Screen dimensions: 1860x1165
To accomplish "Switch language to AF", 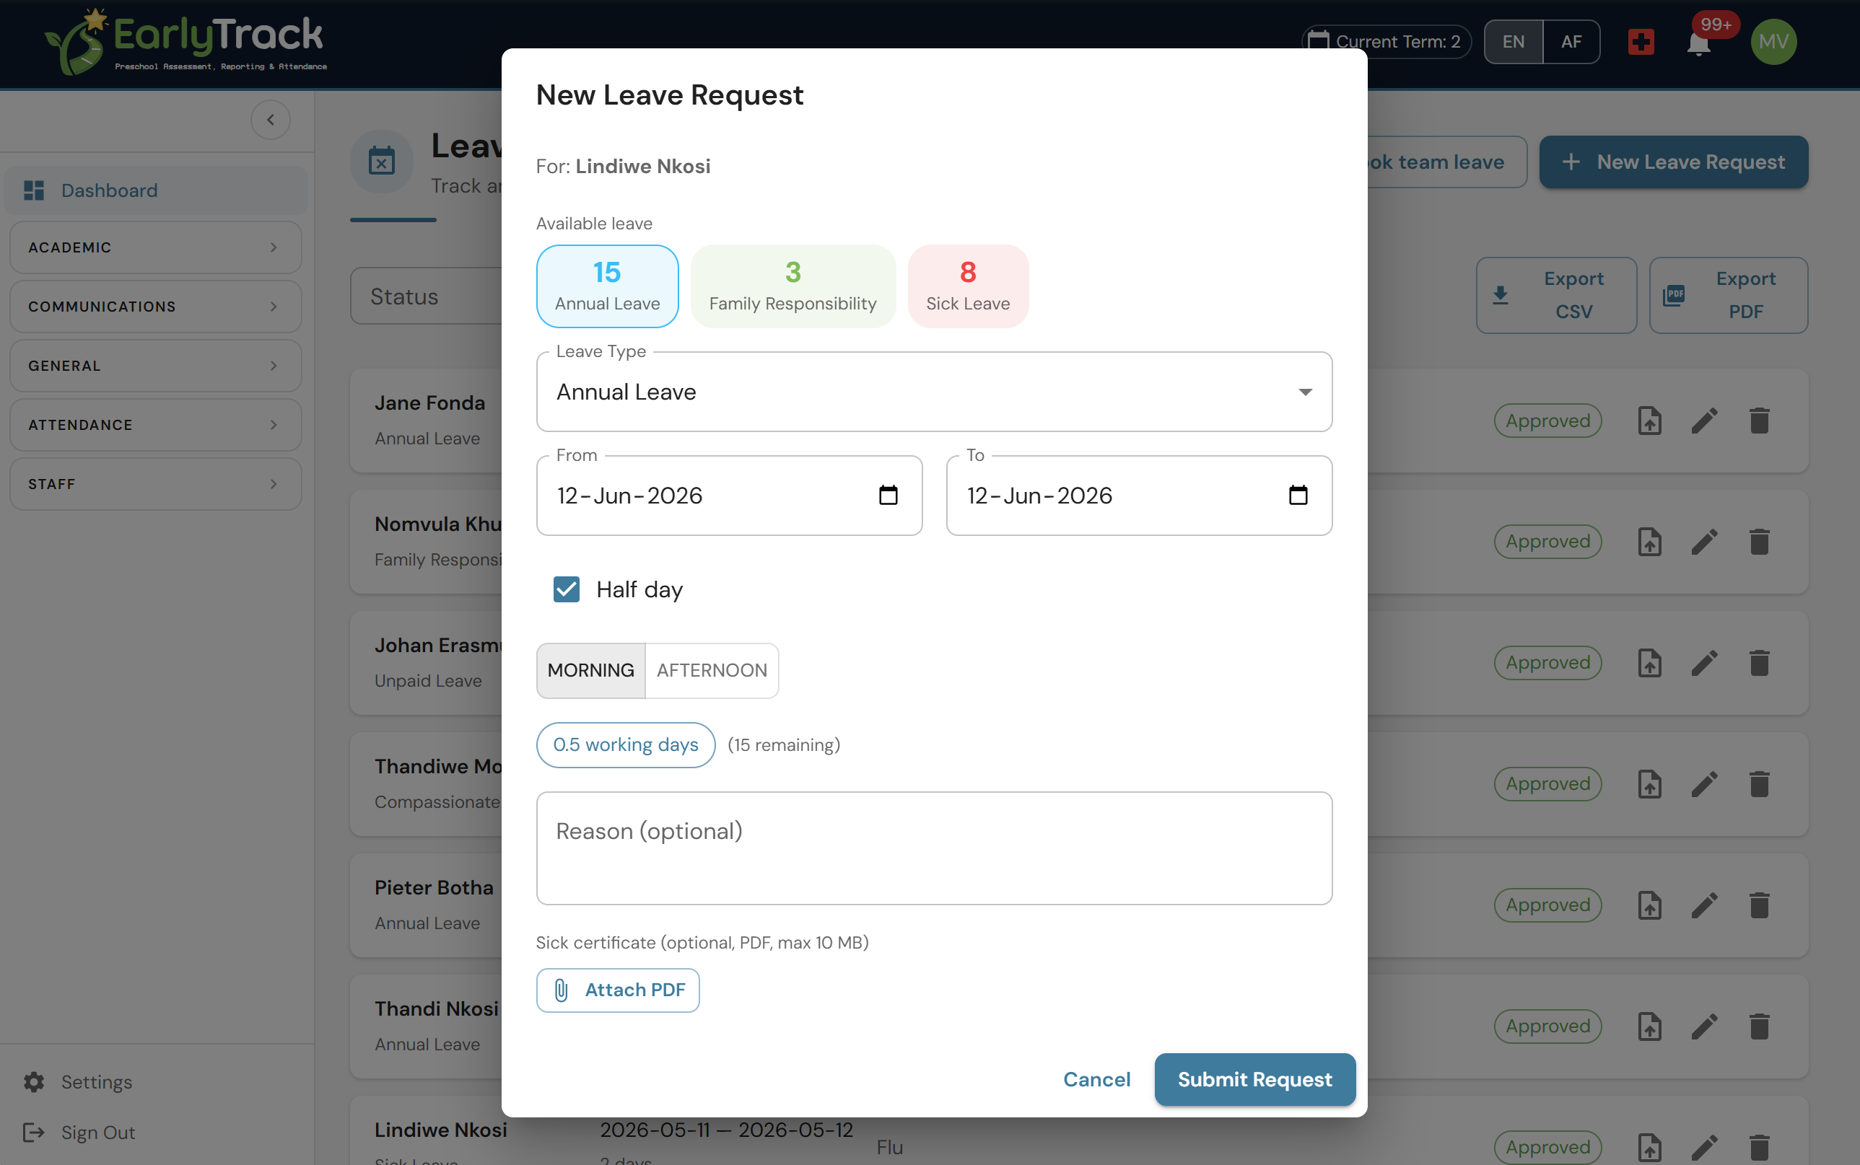I will click(1571, 42).
